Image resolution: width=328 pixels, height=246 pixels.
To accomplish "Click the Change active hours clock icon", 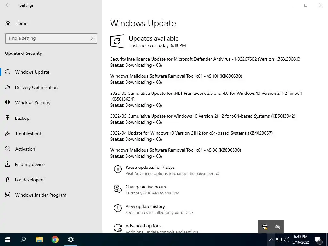I will click(118, 189).
